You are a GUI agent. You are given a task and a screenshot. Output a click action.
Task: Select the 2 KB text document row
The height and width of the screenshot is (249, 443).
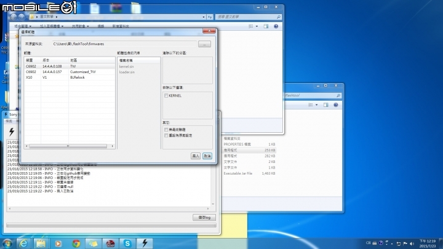[249, 162]
